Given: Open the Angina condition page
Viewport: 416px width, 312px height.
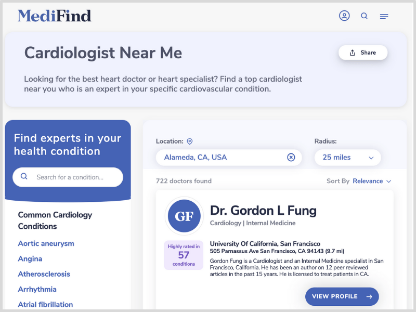Looking at the screenshot, I should click(30, 258).
